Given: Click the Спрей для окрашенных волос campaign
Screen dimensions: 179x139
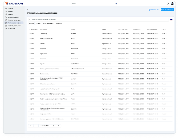Looking at the screenshot, I should pyautogui.click(x=50, y=69).
